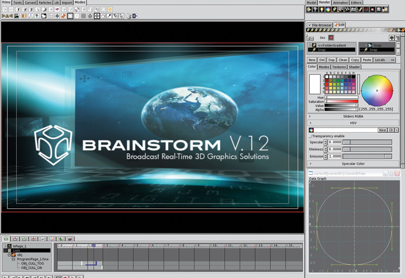Click the pencil brush render icon
405x278 pixels.
pos(360,10)
